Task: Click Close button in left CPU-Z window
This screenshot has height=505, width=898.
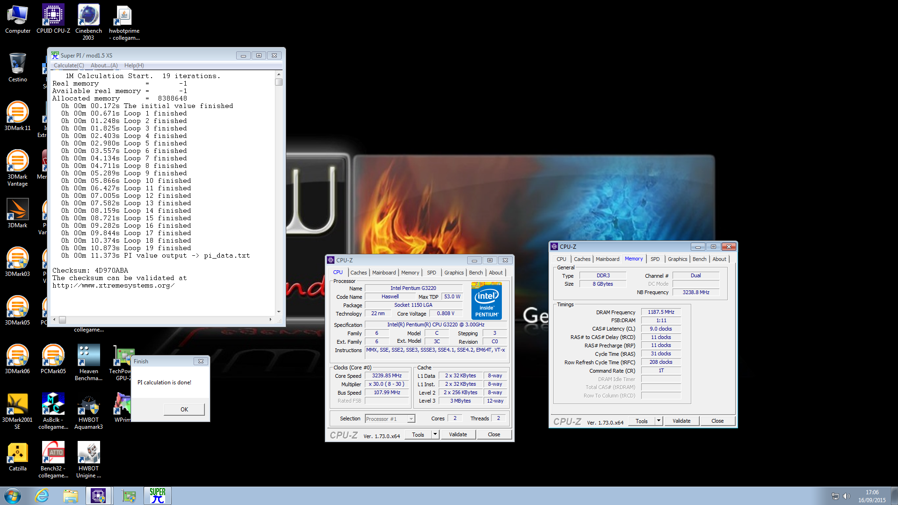Action: pos(494,434)
